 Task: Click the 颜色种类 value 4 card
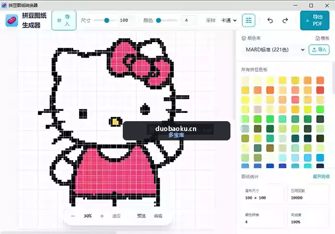[263, 218]
